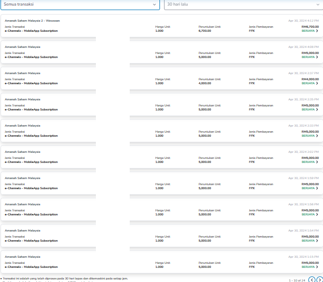Open details chevron for 2:02 PM transaction
323x282 pixels.
coord(317,162)
